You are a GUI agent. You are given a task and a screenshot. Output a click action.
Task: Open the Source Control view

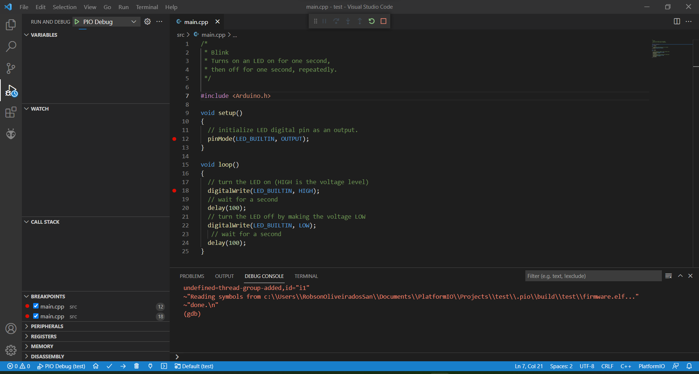[11, 68]
